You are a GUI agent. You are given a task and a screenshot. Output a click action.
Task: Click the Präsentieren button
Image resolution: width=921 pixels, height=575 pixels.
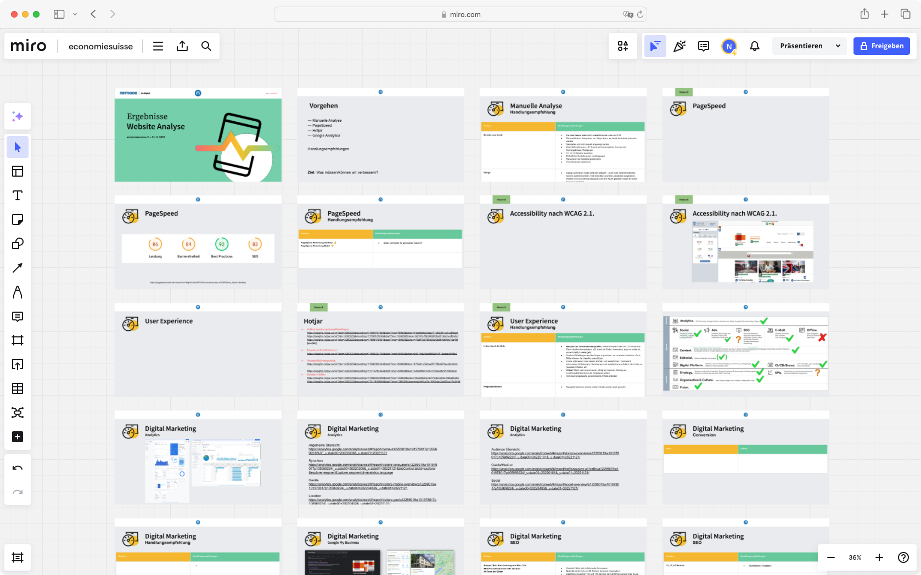point(801,46)
